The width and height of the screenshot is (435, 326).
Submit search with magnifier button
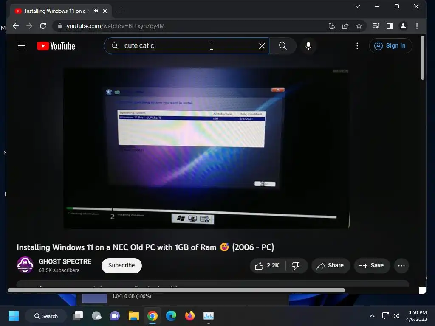[282, 46]
